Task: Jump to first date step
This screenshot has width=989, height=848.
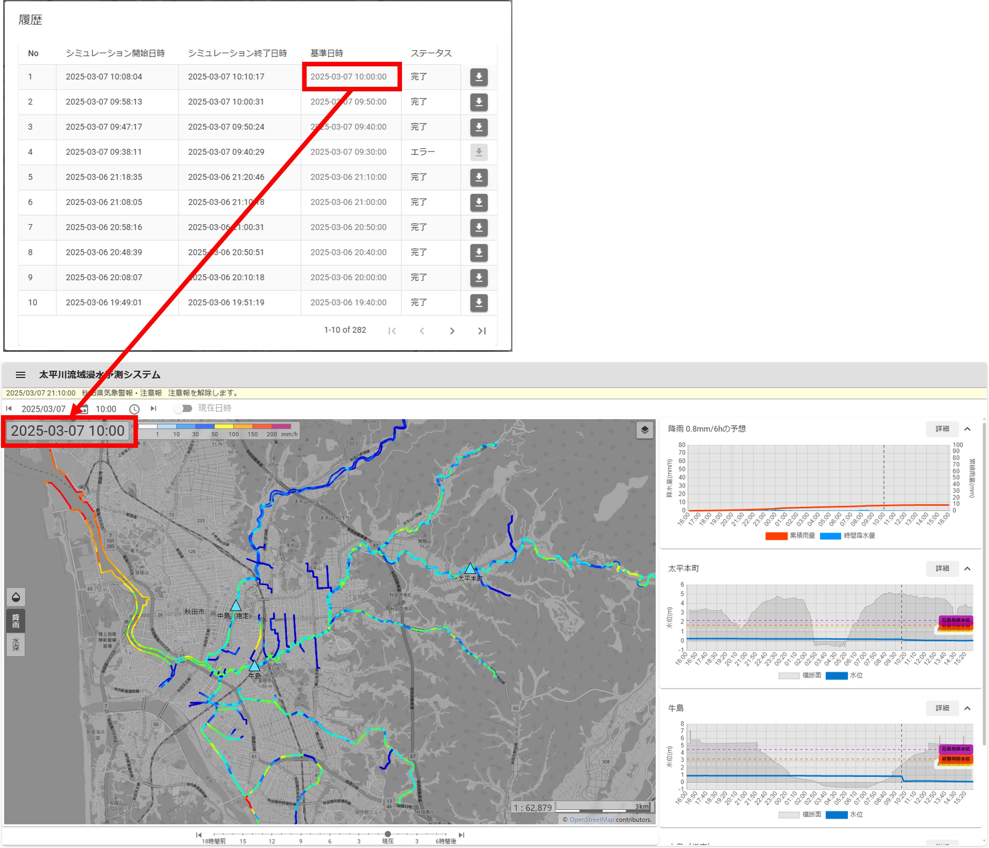Action: [x=9, y=408]
